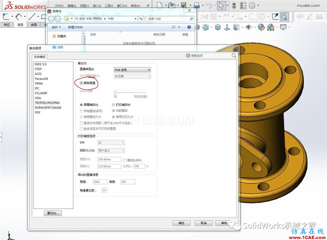Click the View Settings monitor icon
Image resolution: width=327 pixels, height=240 pixels.
pyautogui.click(x=283, y=27)
